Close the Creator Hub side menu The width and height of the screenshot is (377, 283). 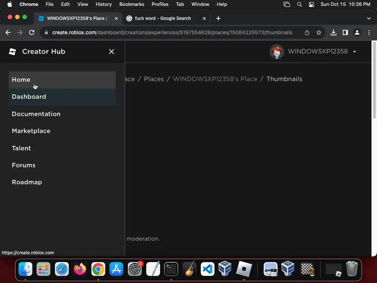coord(111,52)
